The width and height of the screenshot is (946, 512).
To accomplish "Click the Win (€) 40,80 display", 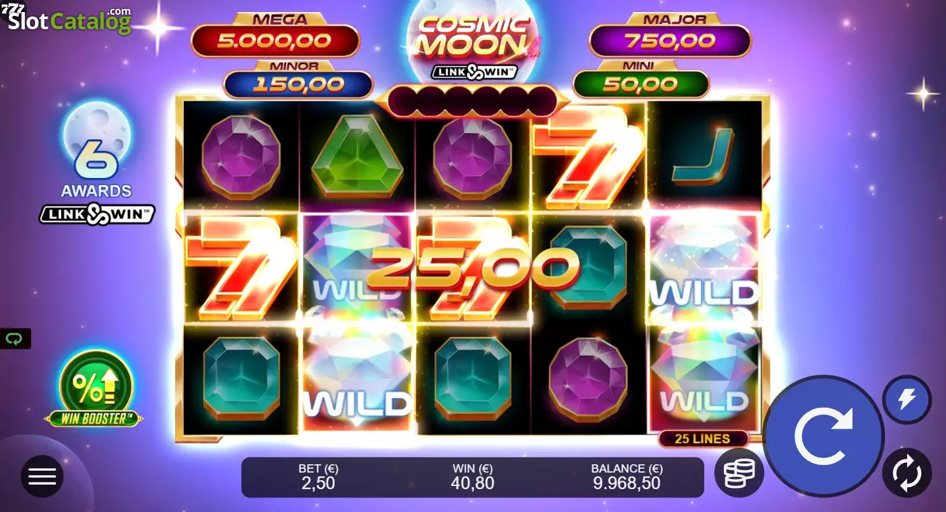I will [x=473, y=477].
